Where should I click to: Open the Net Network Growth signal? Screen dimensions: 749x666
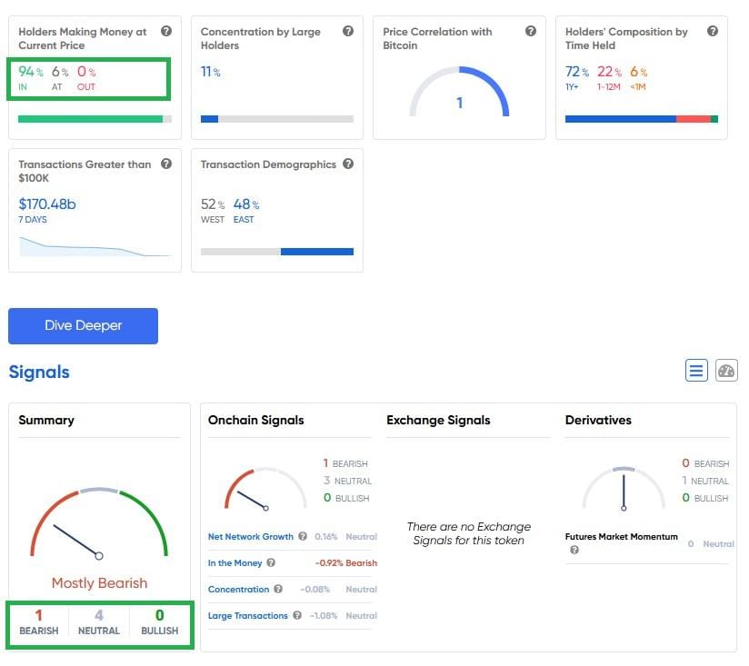coord(251,537)
